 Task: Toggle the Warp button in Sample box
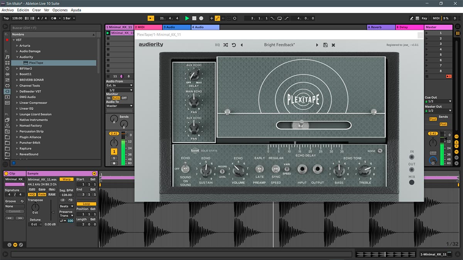click(66, 179)
